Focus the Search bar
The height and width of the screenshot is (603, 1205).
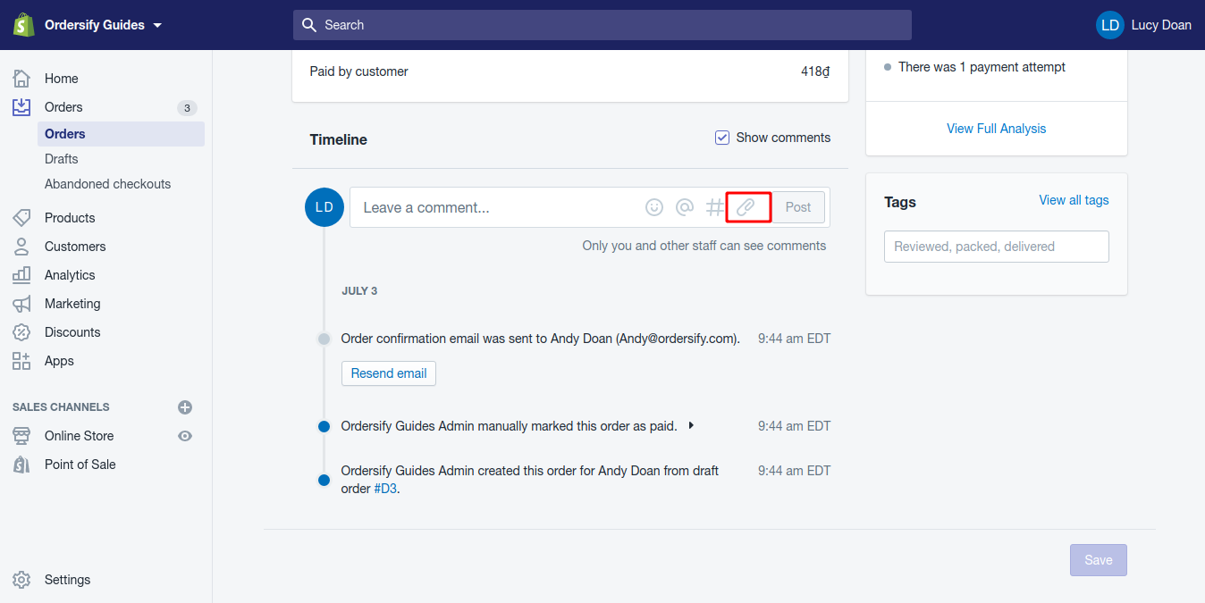click(602, 25)
